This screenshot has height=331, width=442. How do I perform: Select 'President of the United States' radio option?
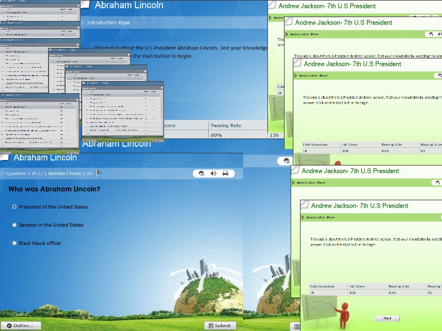pos(14,207)
